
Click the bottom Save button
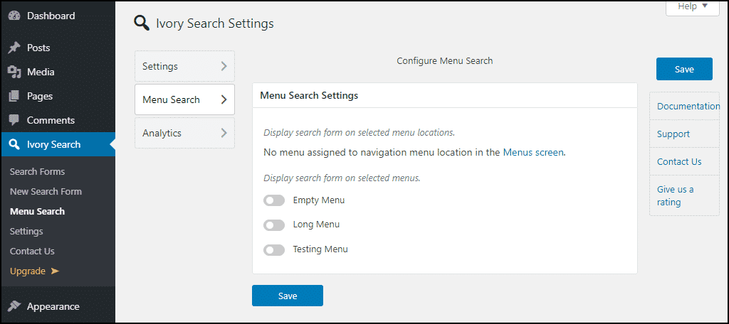(288, 296)
